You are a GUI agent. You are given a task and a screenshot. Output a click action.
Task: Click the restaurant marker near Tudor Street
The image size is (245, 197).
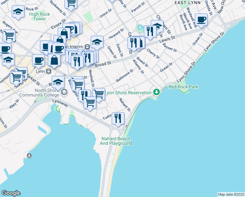tap(118, 118)
